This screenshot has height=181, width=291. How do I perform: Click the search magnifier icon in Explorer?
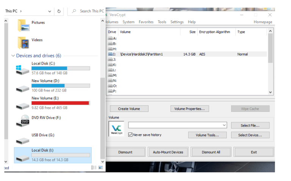[x=74, y=11]
